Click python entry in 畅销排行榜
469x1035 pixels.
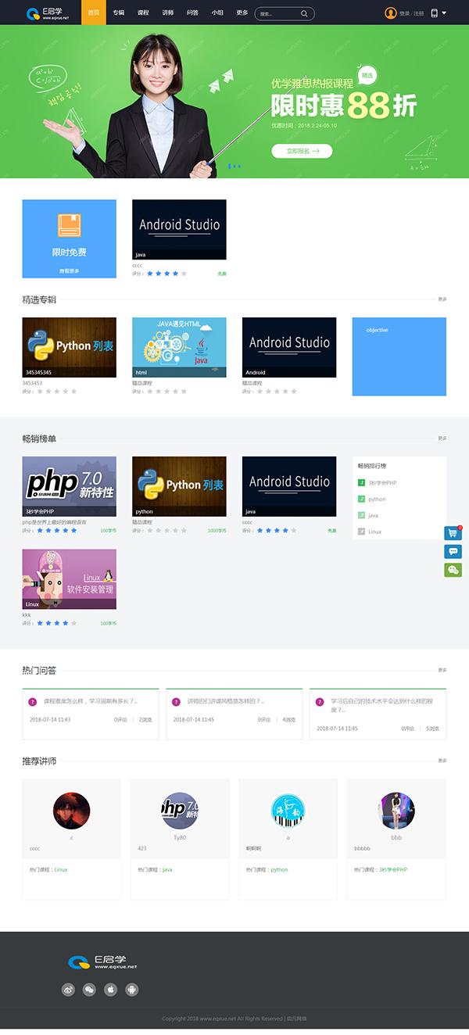(x=377, y=499)
